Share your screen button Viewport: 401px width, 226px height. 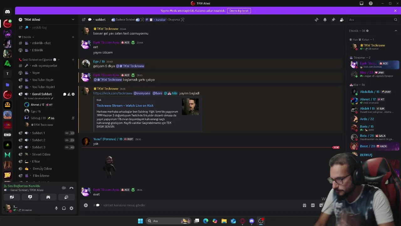(30, 197)
